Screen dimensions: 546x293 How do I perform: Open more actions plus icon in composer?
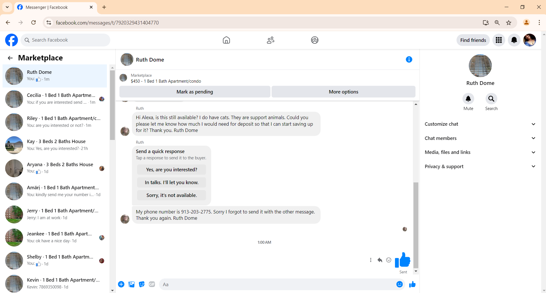pyautogui.click(x=121, y=284)
